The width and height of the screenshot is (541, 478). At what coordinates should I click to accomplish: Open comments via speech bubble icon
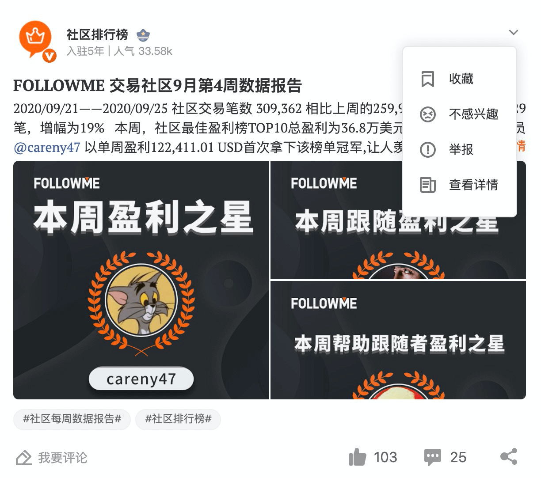432,457
